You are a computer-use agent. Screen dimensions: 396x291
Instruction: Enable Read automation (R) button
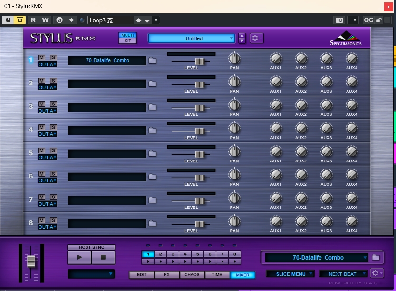(33, 20)
